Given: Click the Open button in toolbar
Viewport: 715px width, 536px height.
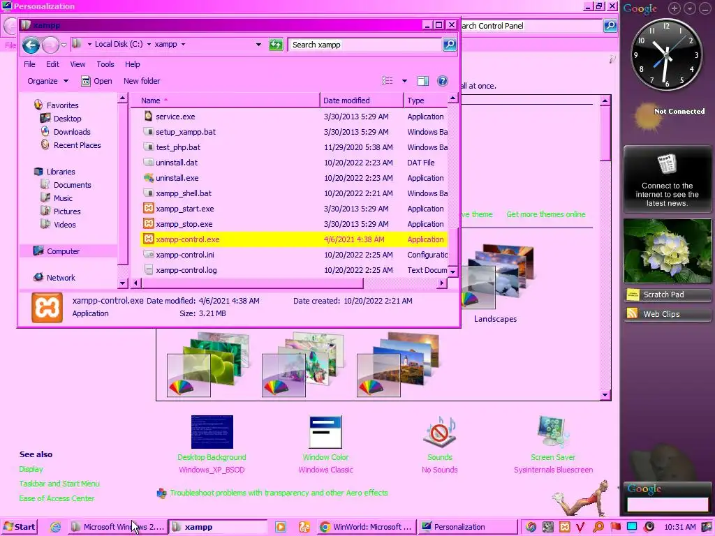Looking at the screenshot, I should click(96, 81).
